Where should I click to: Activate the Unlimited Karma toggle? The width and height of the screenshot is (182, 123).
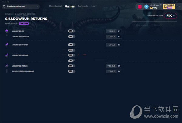pyautogui.click(x=72, y=55)
